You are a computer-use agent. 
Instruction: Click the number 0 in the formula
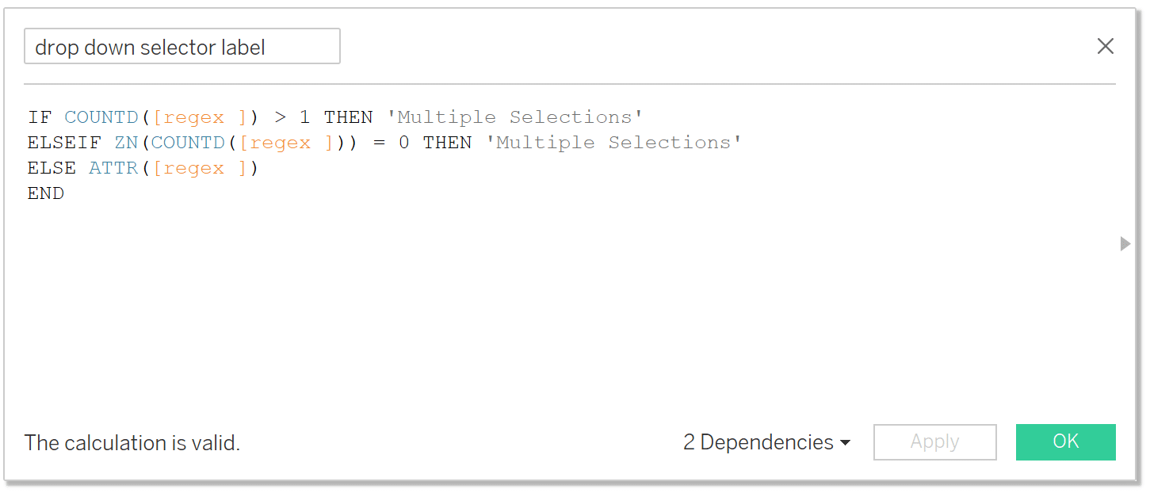tap(403, 143)
